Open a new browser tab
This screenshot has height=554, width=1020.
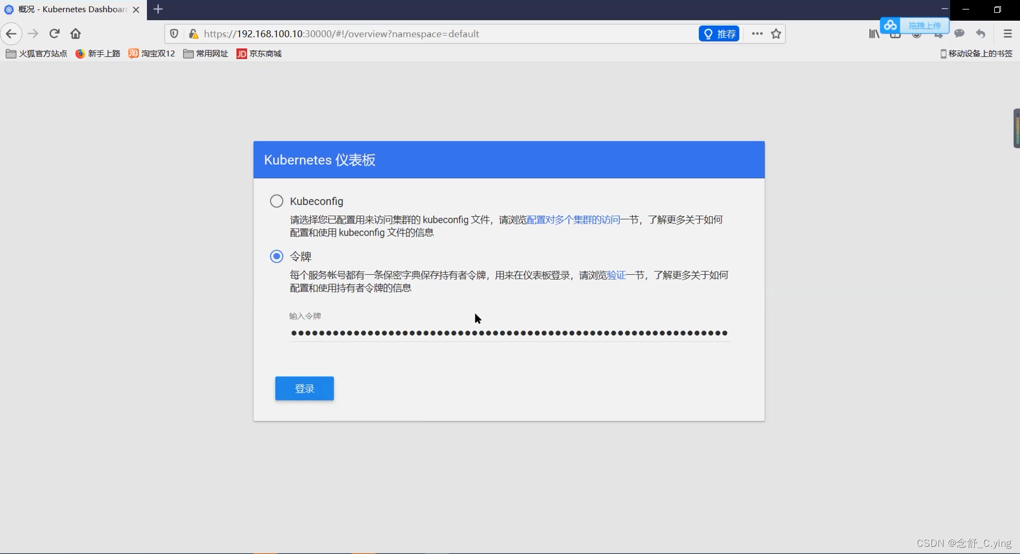[158, 9]
